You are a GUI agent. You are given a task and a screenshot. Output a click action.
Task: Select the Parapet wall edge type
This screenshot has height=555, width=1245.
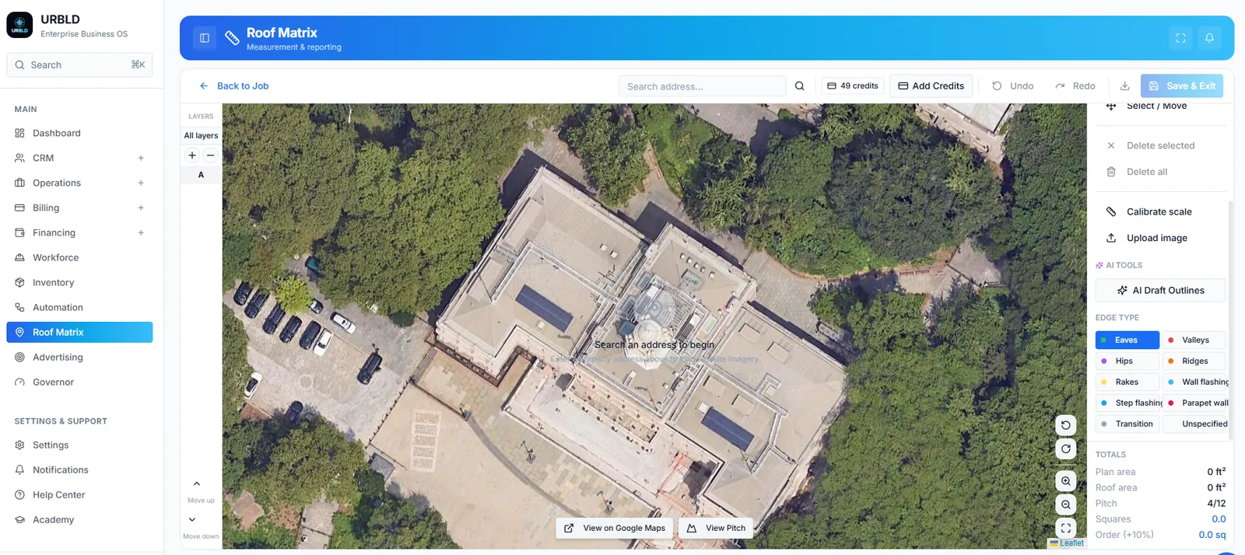(x=1196, y=403)
